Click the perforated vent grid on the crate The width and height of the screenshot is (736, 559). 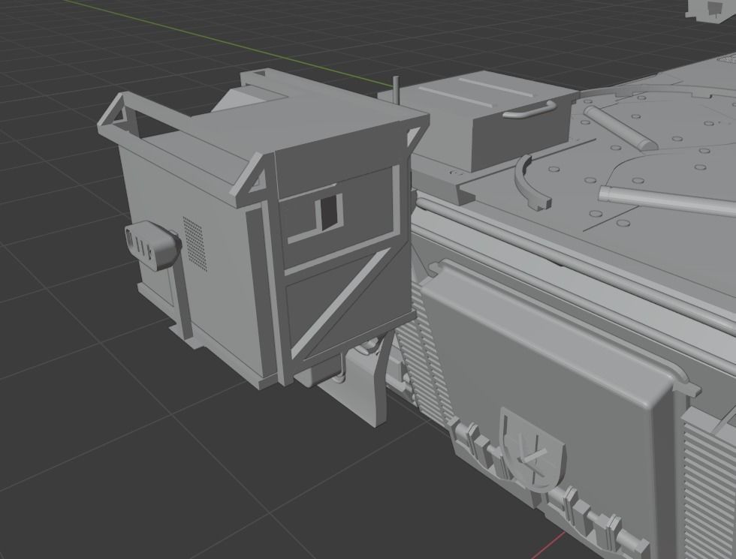[195, 244]
